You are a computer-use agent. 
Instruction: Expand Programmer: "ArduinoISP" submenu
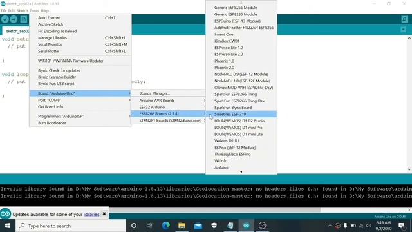[x=80, y=116]
